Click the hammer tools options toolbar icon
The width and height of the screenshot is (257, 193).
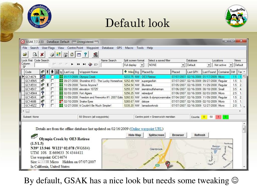tap(66, 54)
